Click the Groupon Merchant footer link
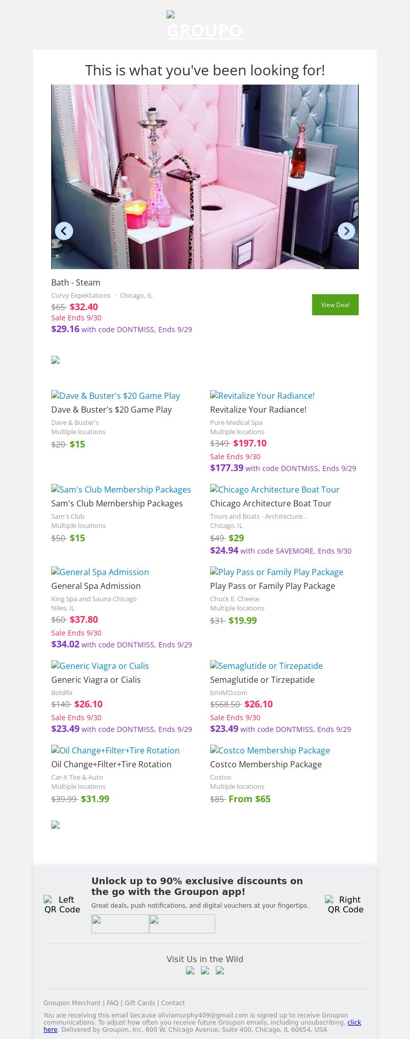This screenshot has height=1039, width=410. 72,1003
